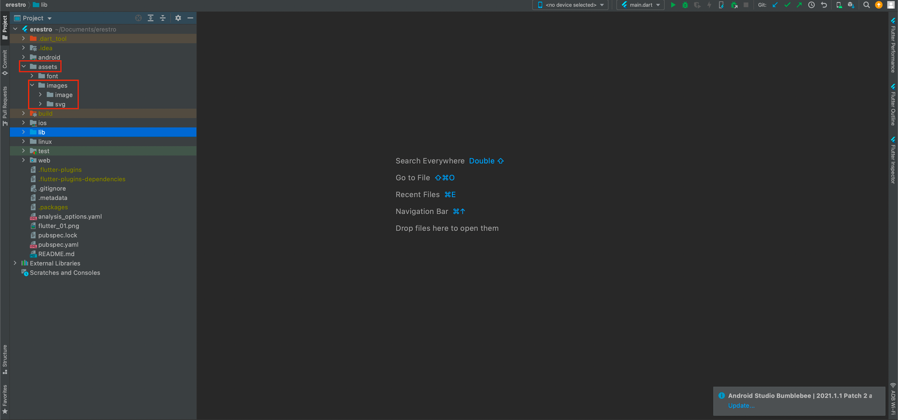
Task: Push commits with Git push arrow
Action: coord(799,5)
